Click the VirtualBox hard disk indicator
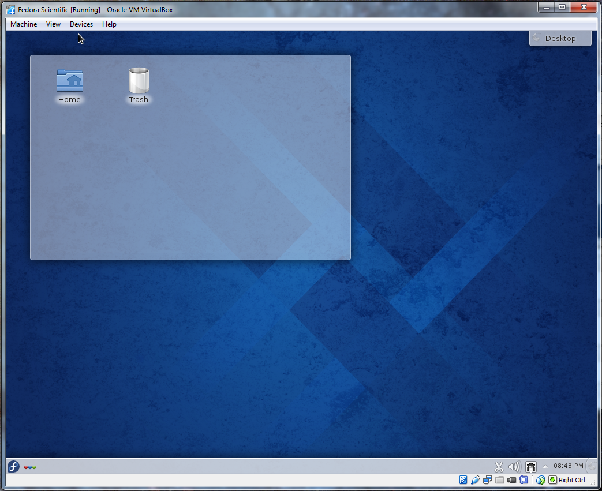 pos(463,480)
